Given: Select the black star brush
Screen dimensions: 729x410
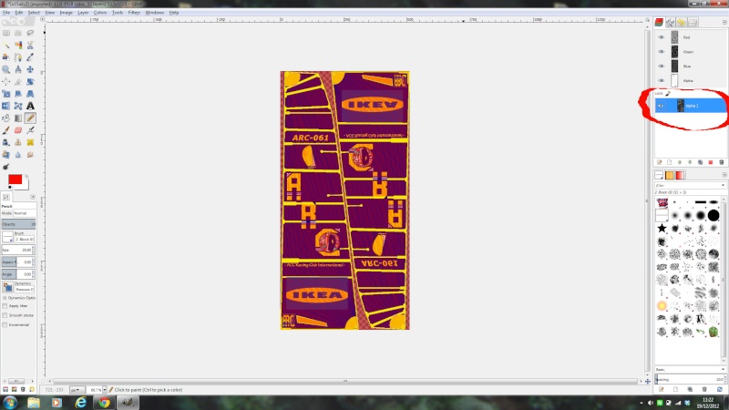Looking at the screenshot, I should pyautogui.click(x=662, y=228).
